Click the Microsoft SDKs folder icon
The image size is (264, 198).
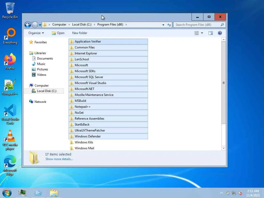(x=72, y=71)
